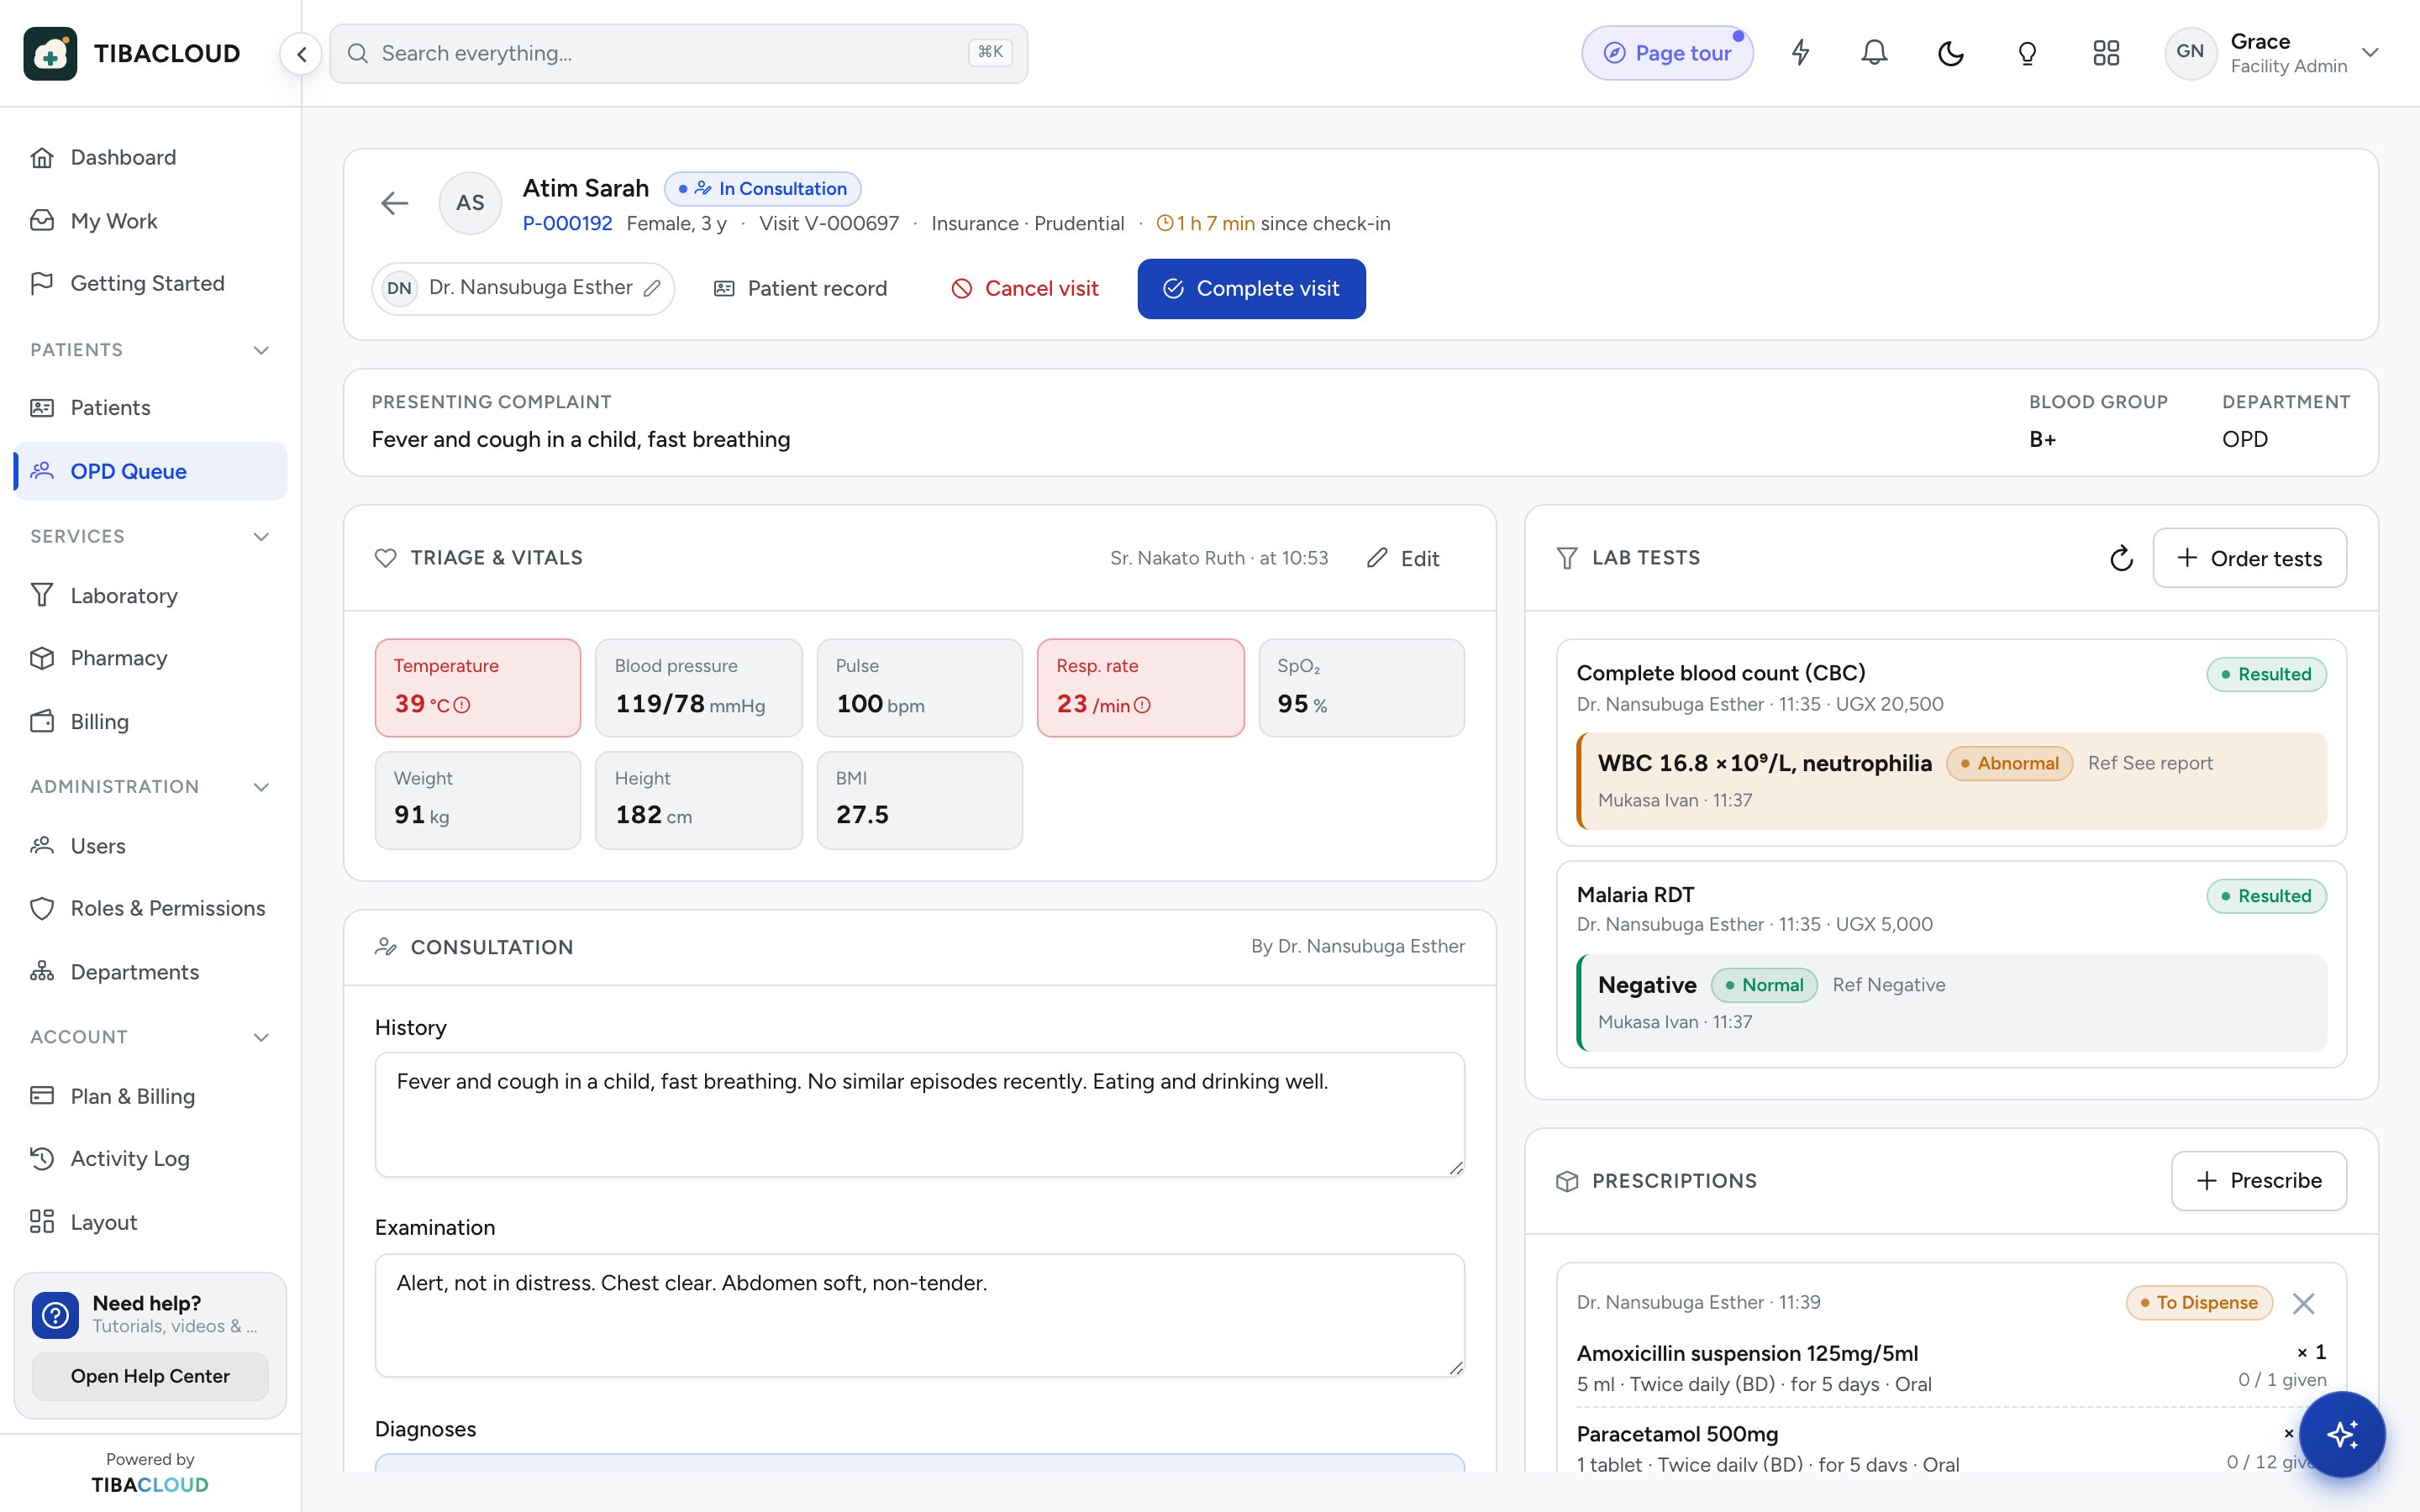Collapse the ADMINISTRATION sidebar section

261,787
